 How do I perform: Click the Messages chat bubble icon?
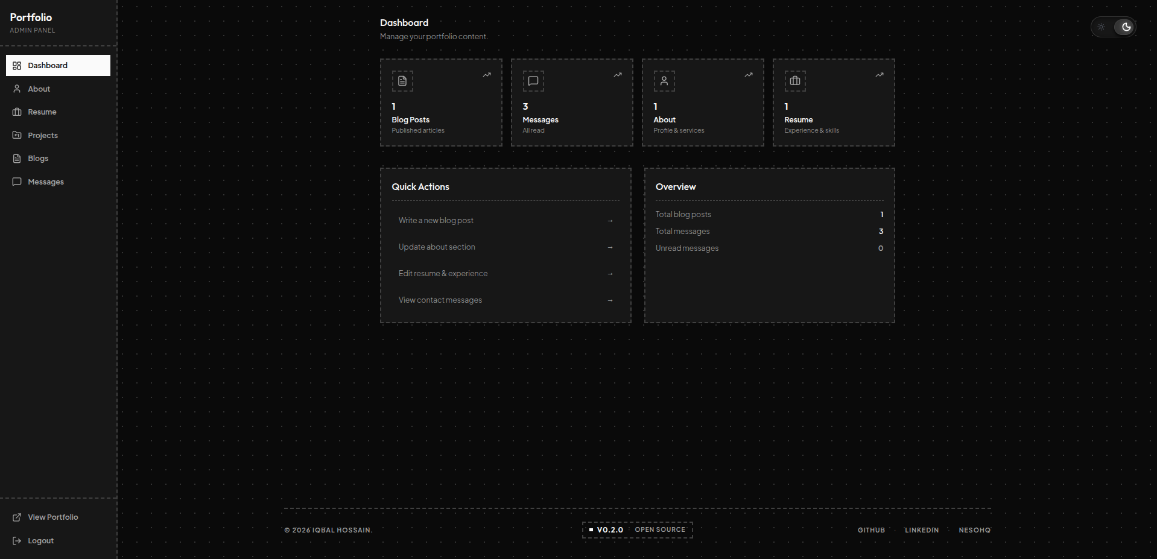(17, 182)
